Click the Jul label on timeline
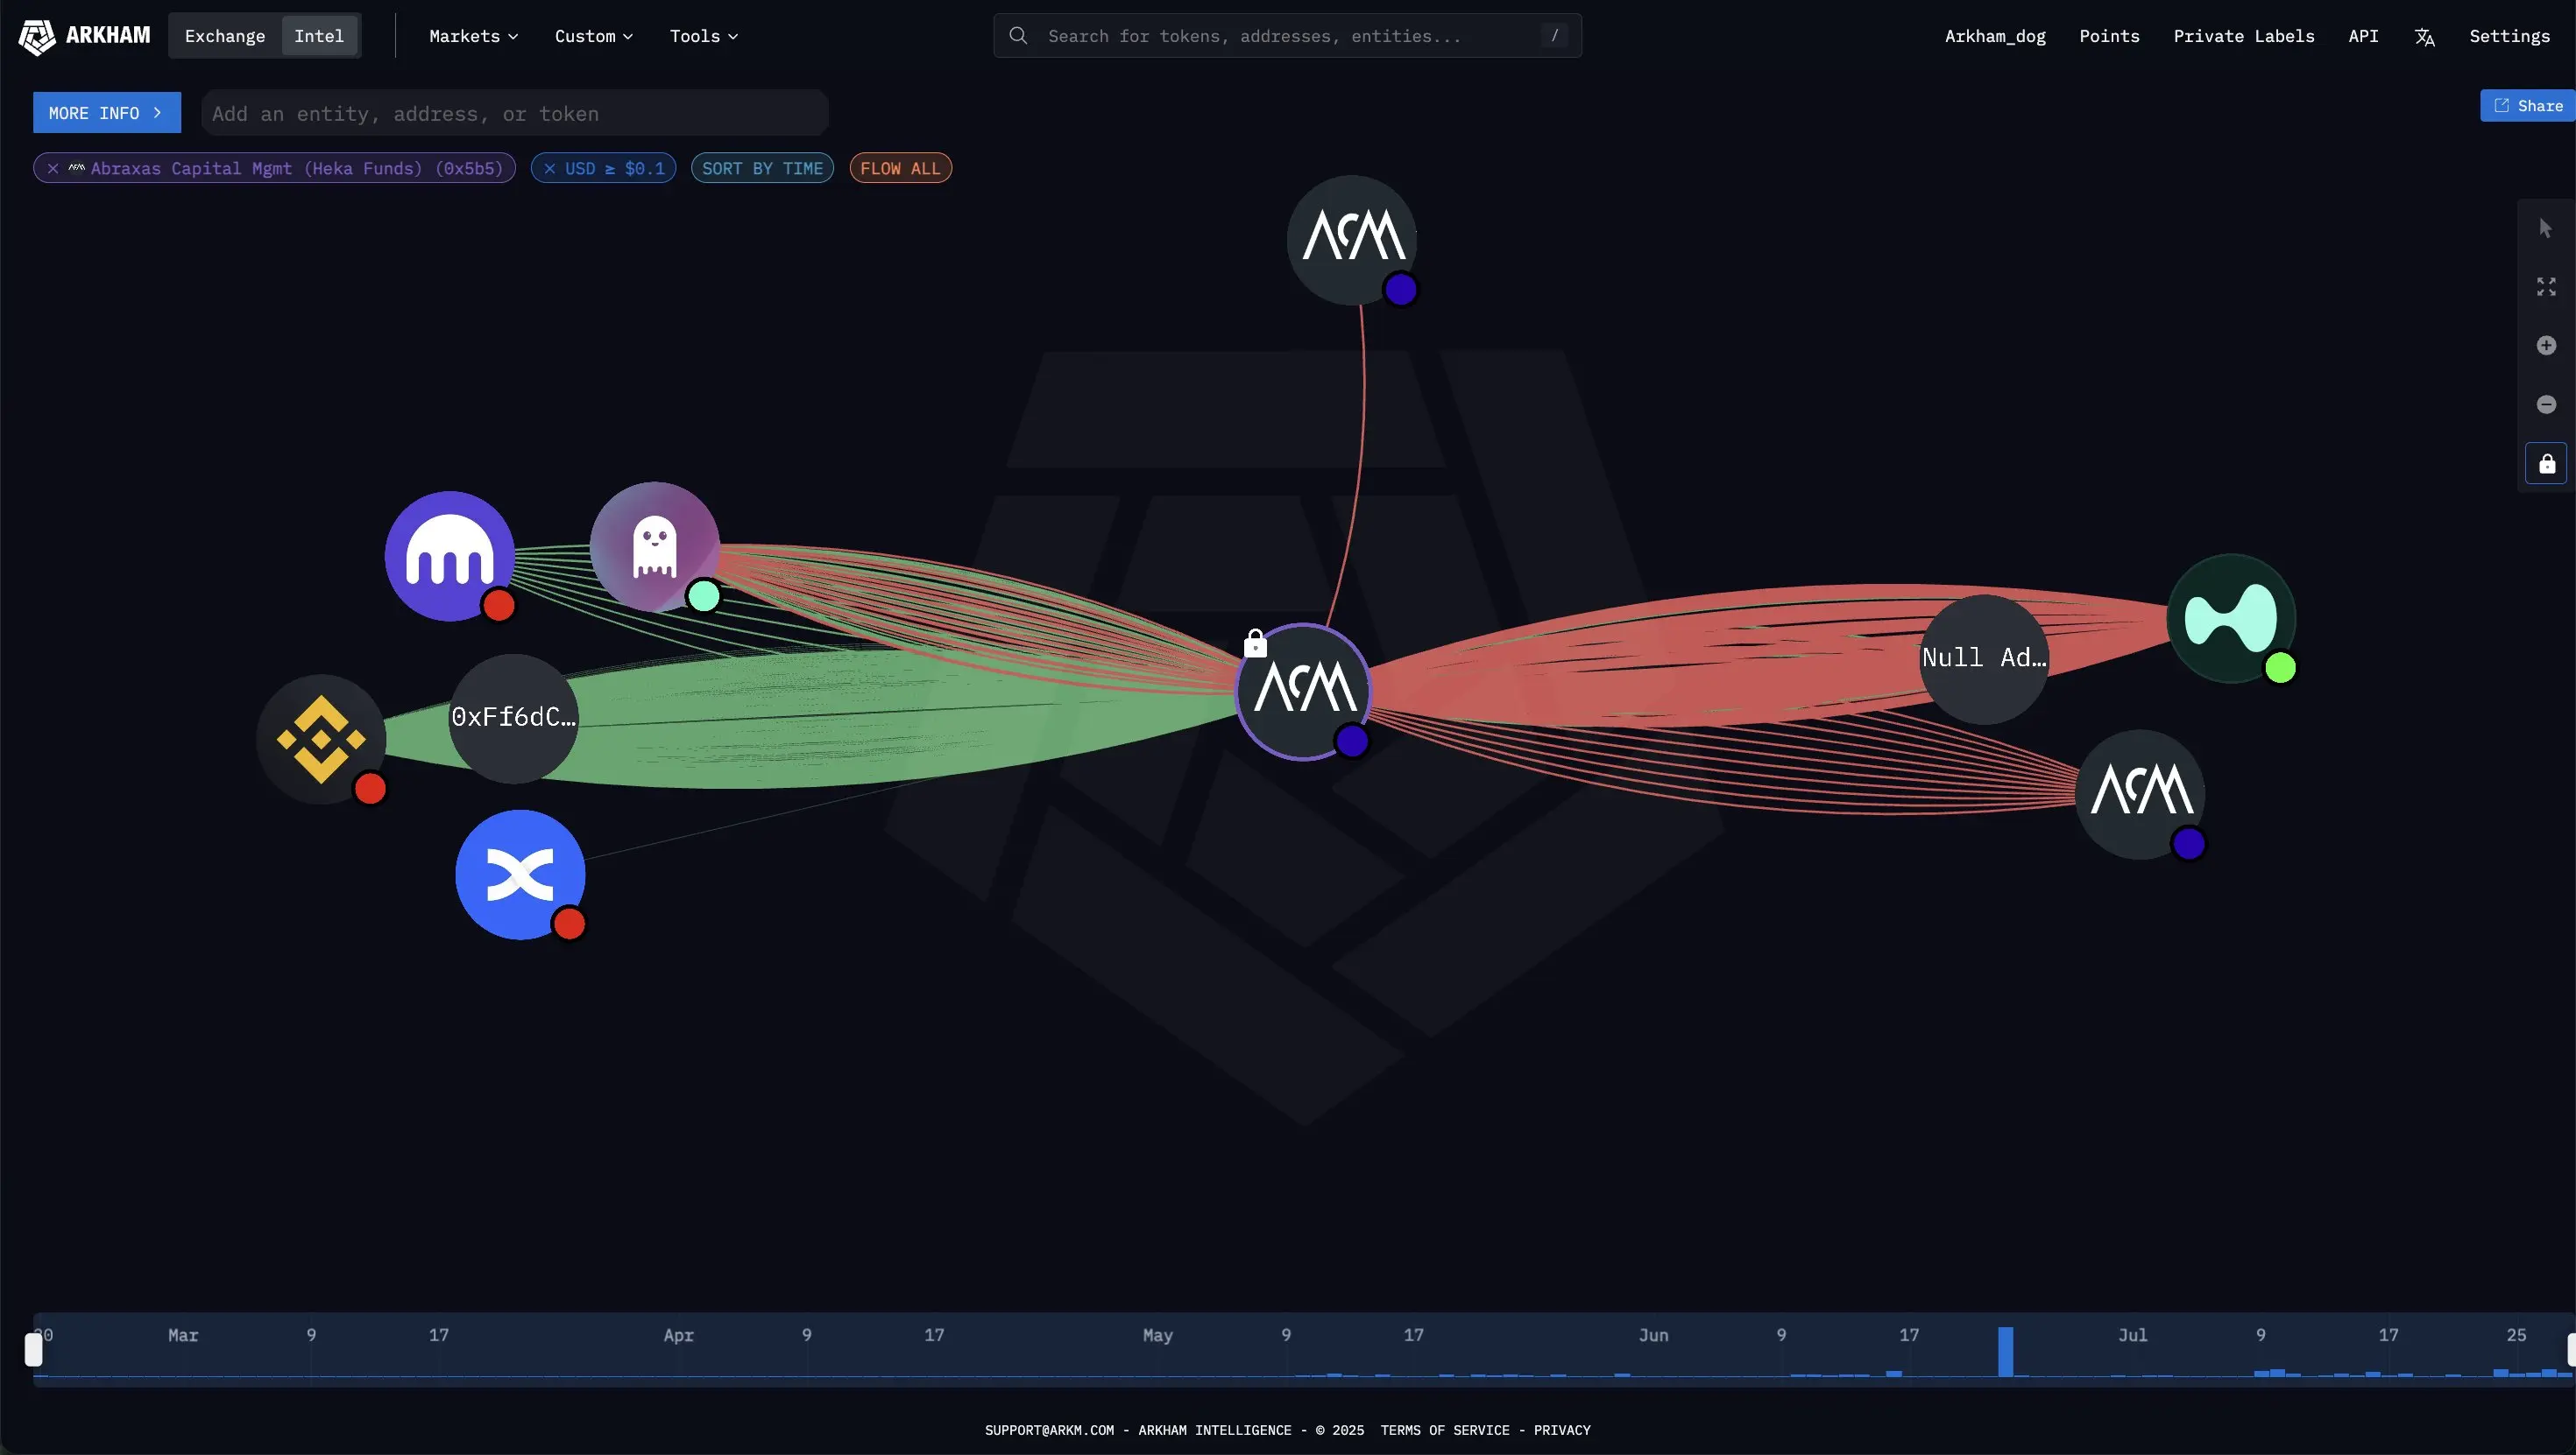Image resolution: width=2576 pixels, height=1455 pixels. [2132, 1335]
